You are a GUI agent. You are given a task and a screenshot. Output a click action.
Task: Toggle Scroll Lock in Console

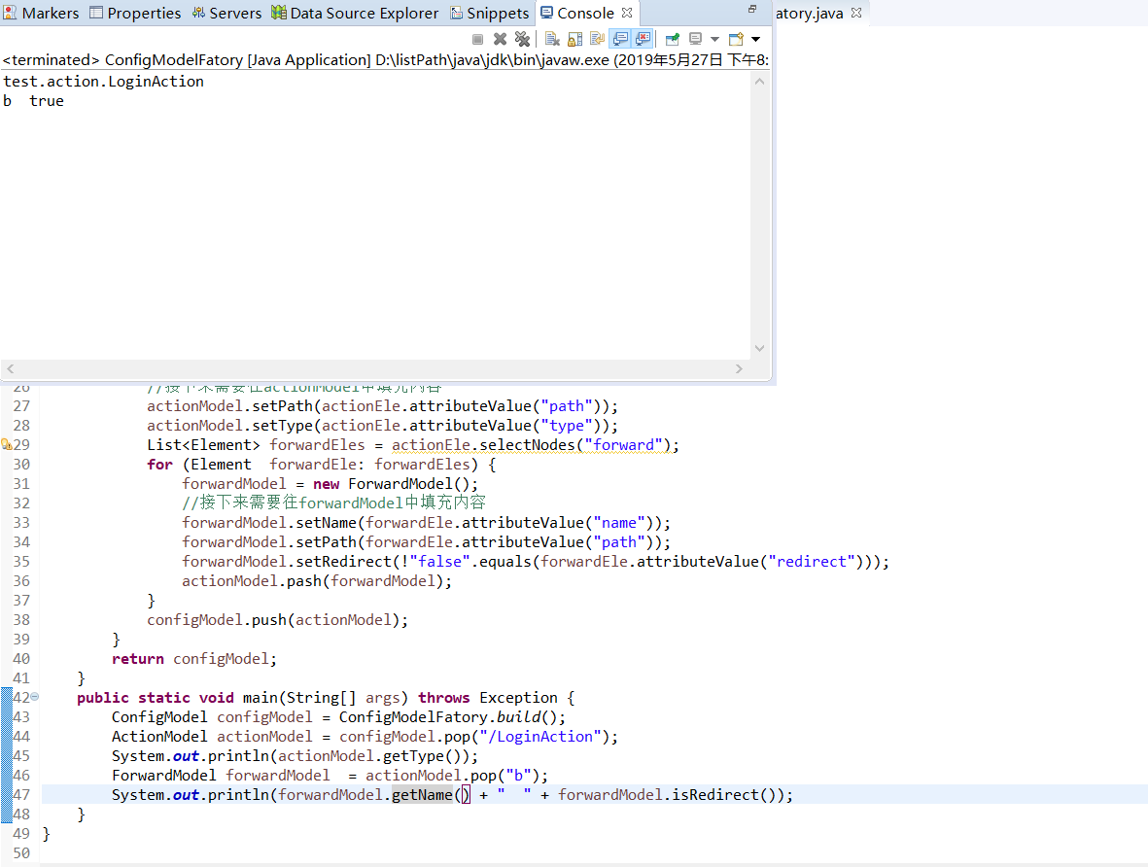(x=575, y=39)
